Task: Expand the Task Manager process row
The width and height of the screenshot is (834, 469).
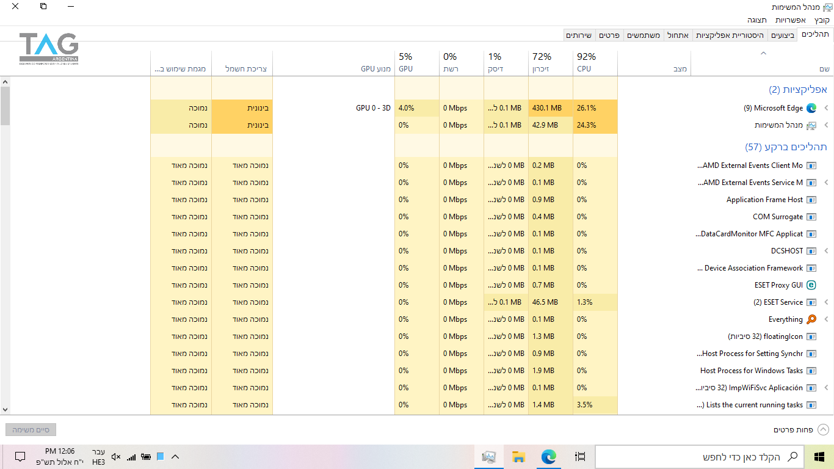Action: (x=827, y=125)
